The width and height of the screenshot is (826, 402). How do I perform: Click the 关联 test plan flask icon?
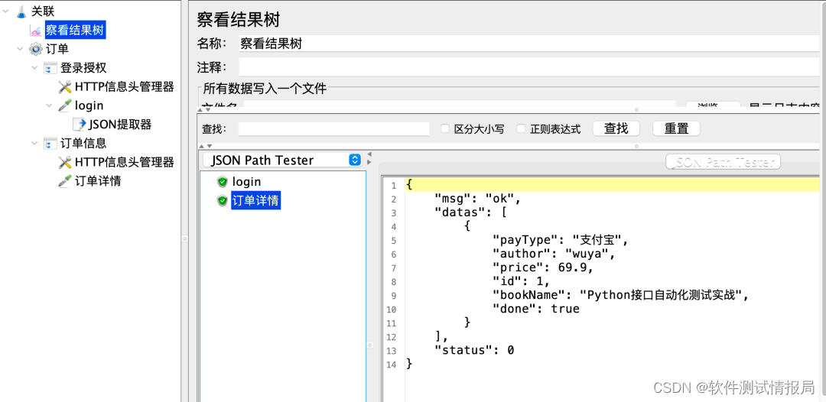click(x=22, y=11)
